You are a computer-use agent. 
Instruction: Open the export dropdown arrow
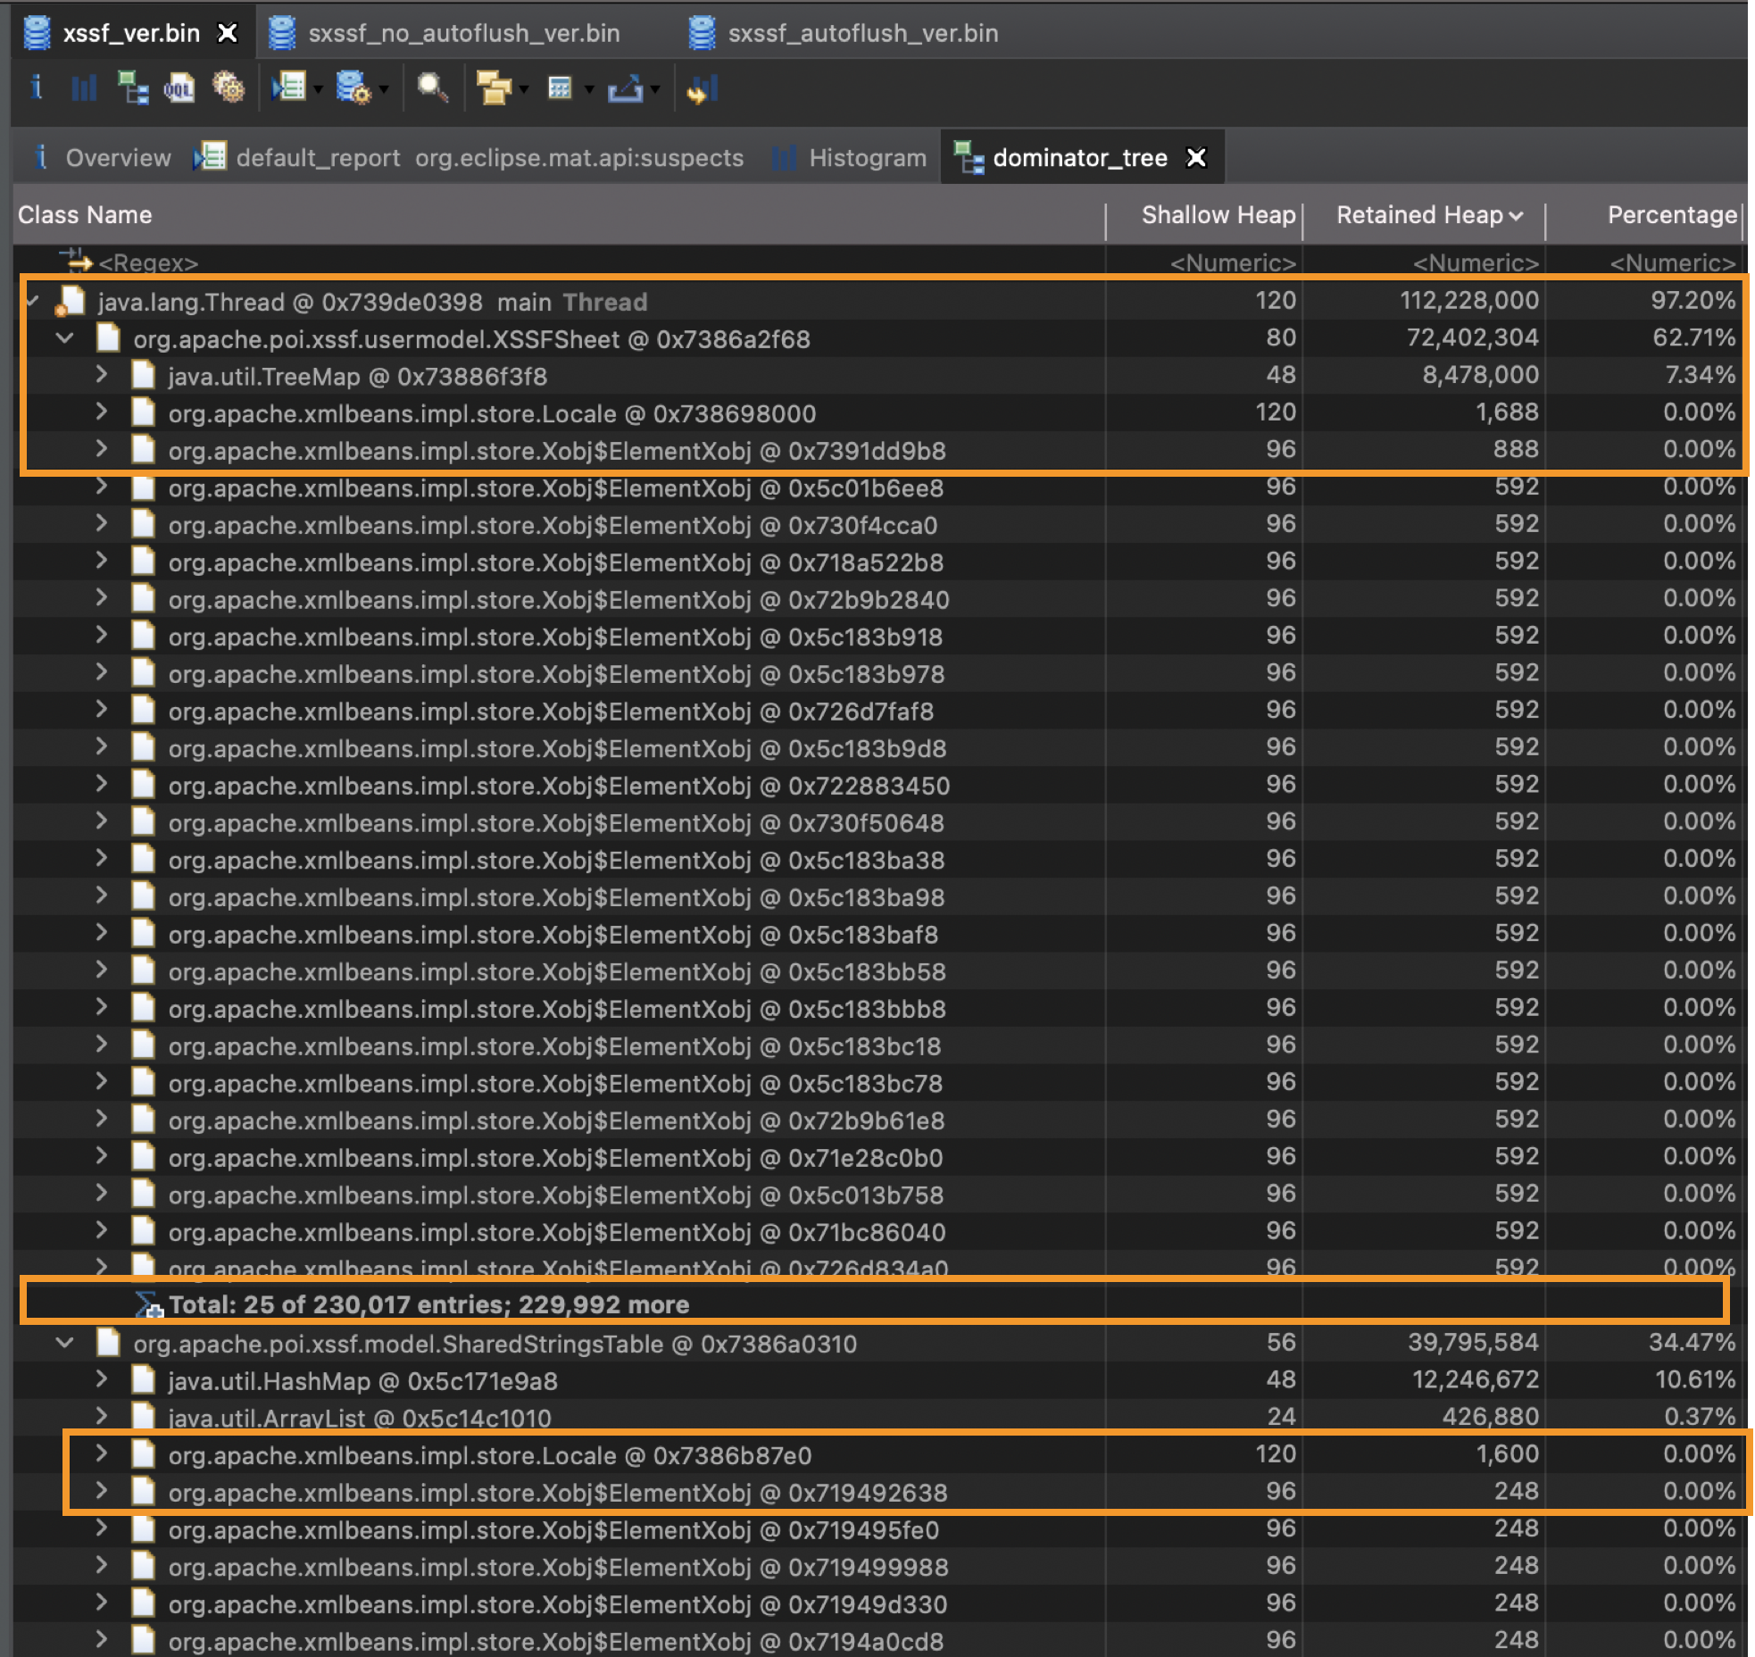pyautogui.click(x=655, y=89)
